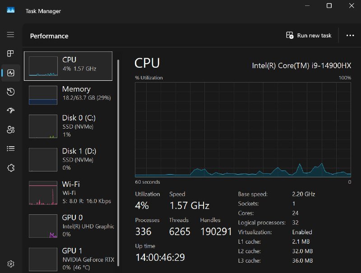Go to the Processes page icon
Image resolution: width=361 pixels, height=273 pixels.
pos(10,54)
